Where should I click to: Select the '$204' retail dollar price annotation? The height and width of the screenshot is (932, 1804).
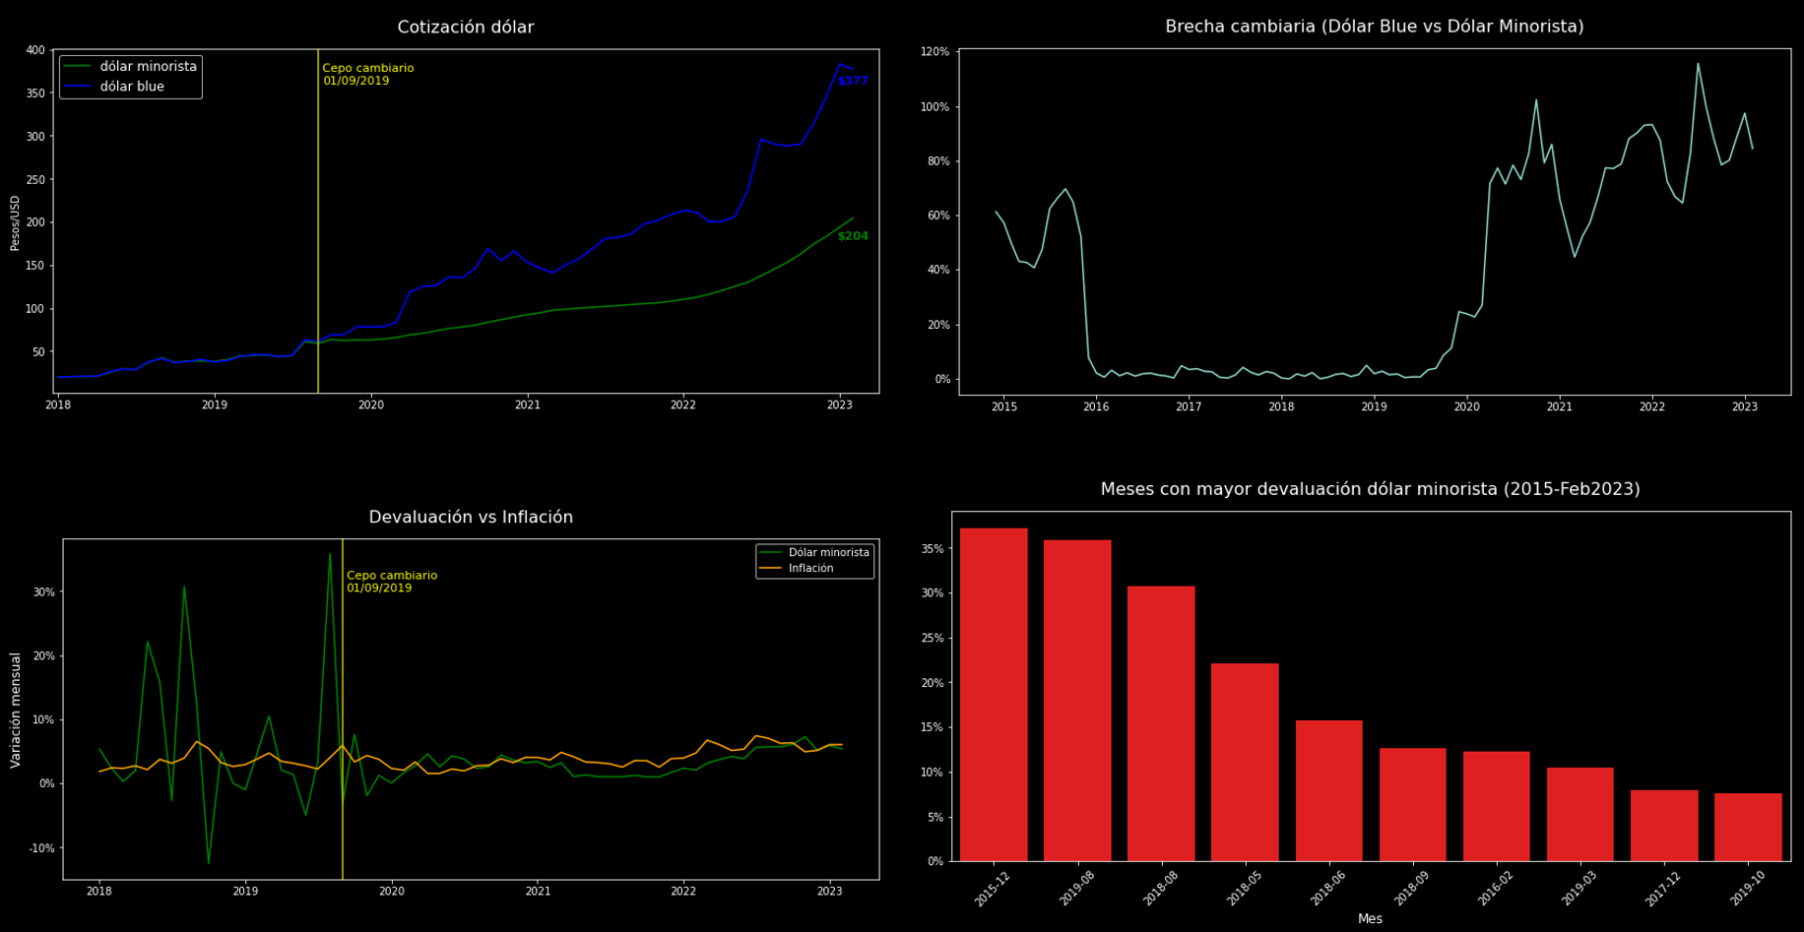851,237
